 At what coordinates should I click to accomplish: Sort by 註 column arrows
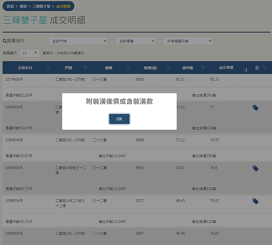(x=265, y=67)
